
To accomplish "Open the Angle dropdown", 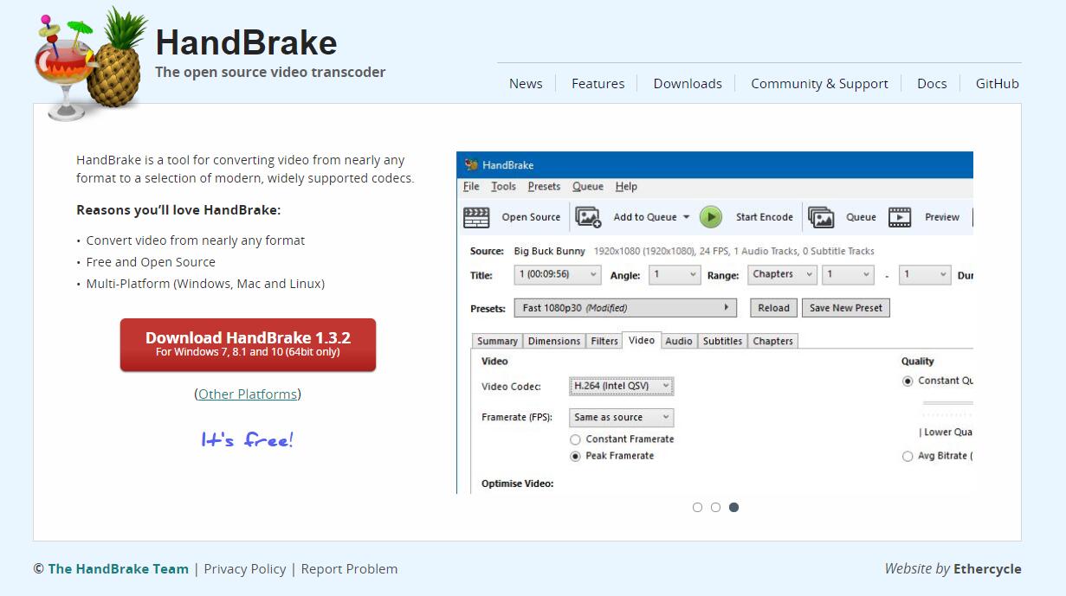I will tap(675, 274).
